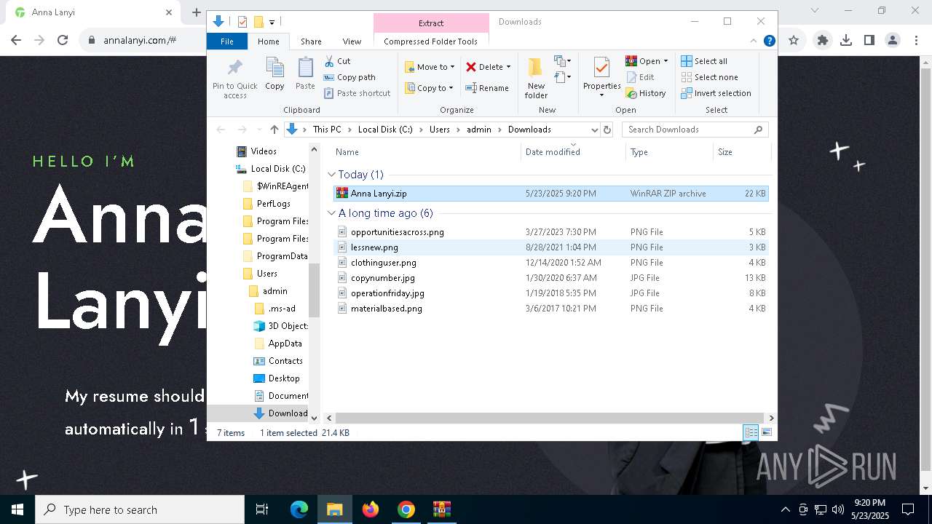Screen dimensions: 932x524
Task: Open Compressed Folder Tools tab
Action: pos(430,41)
